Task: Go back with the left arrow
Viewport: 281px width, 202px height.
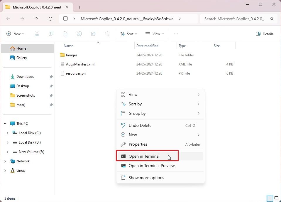Action: [x=8, y=19]
